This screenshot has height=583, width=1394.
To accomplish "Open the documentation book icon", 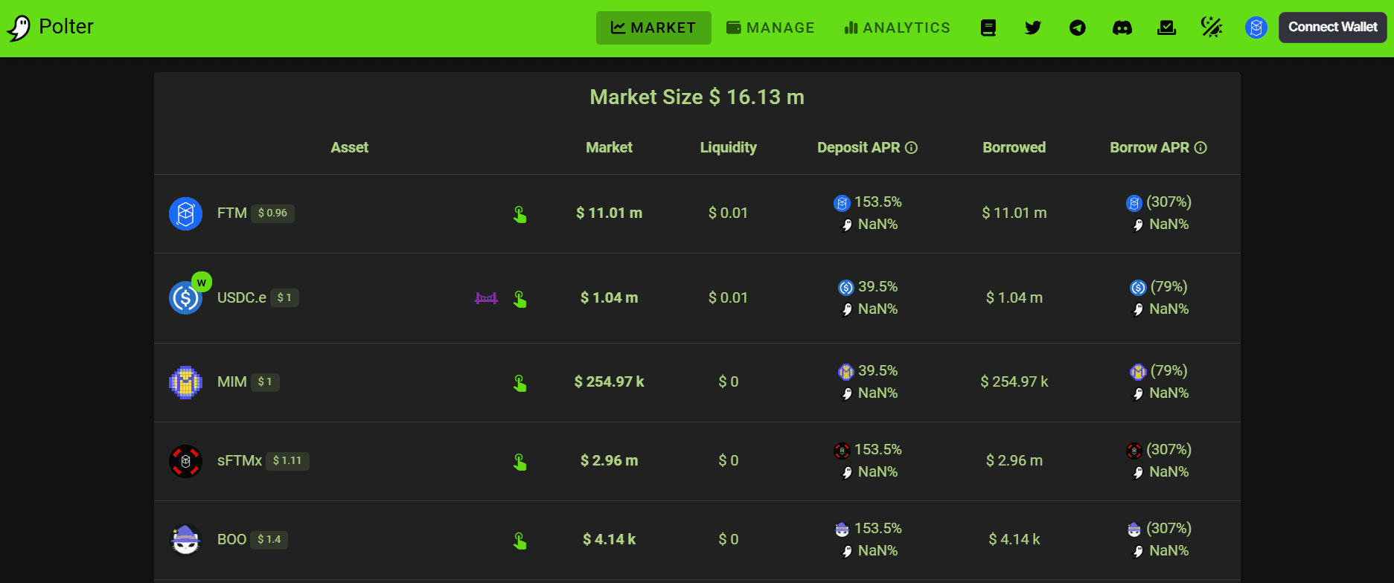I will 988,28.
